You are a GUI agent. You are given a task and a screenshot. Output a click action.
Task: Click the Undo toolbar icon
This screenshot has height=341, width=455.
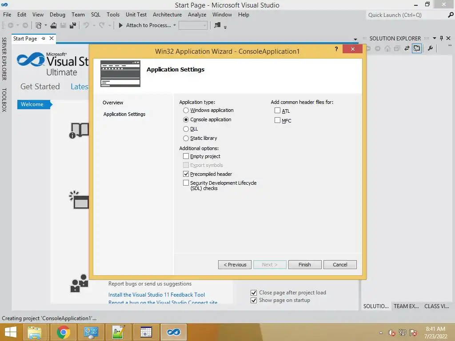click(x=86, y=25)
